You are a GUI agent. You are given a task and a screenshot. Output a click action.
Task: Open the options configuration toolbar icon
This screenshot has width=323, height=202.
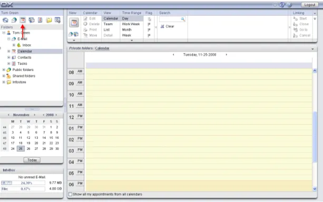(57, 20)
